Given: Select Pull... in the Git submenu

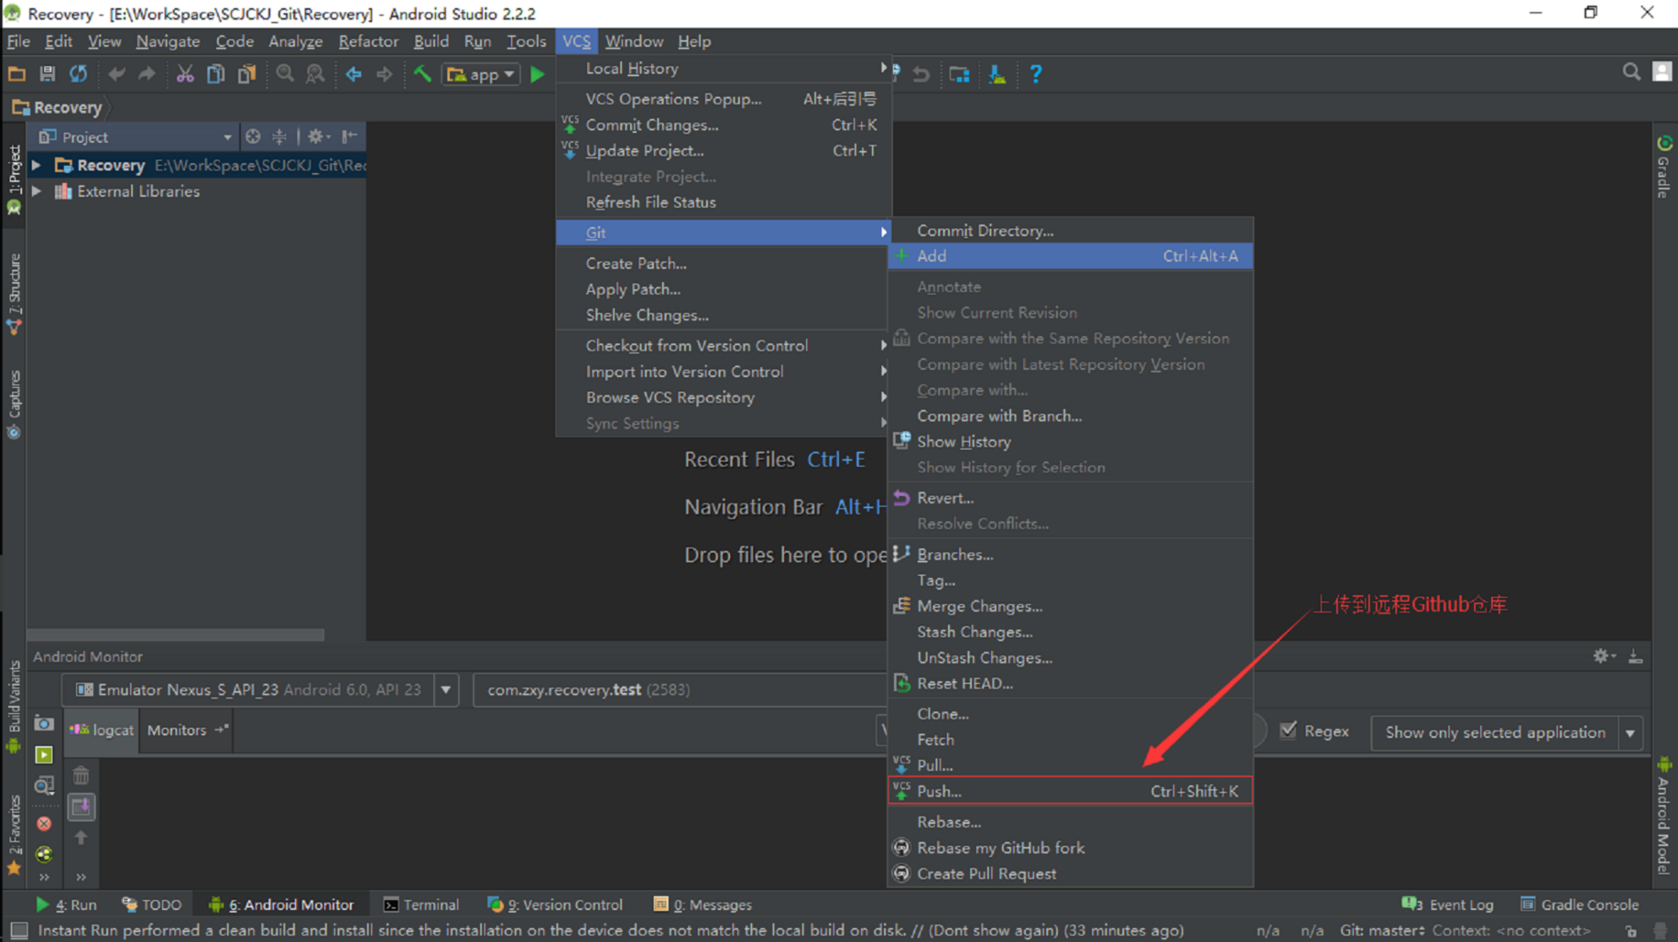Looking at the screenshot, I should coord(1070,765).
